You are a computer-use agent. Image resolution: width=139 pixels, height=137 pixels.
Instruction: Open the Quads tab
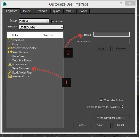coord(57,11)
